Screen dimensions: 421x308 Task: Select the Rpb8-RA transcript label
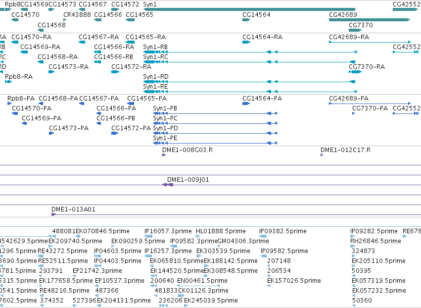[x=19, y=77]
